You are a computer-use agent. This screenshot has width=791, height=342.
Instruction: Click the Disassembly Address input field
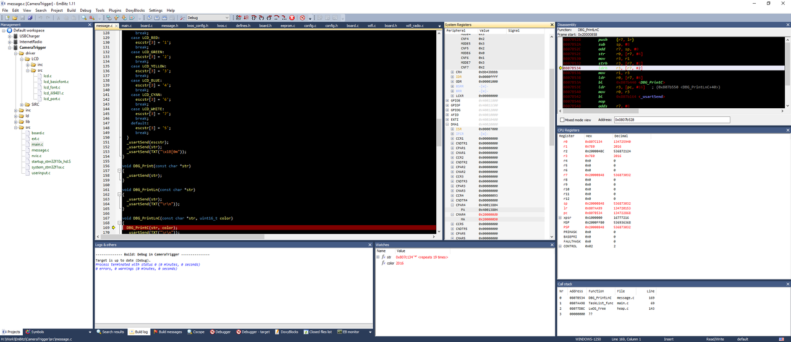(x=672, y=119)
